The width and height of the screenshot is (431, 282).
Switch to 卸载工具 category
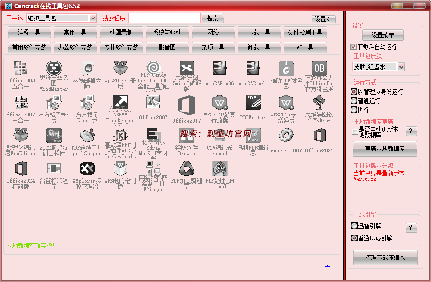pyautogui.click(x=259, y=47)
